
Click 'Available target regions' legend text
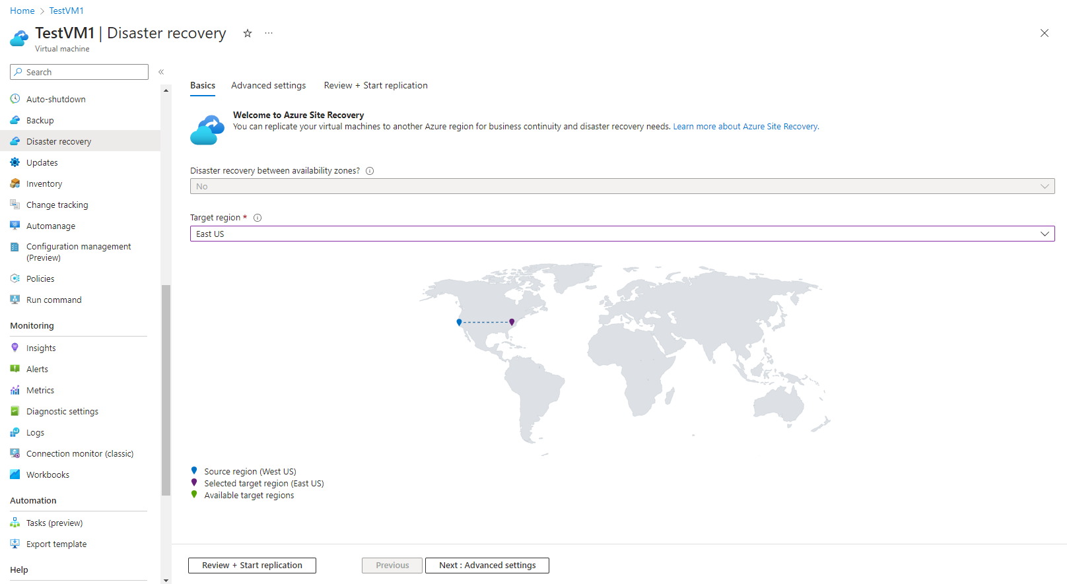(x=249, y=496)
